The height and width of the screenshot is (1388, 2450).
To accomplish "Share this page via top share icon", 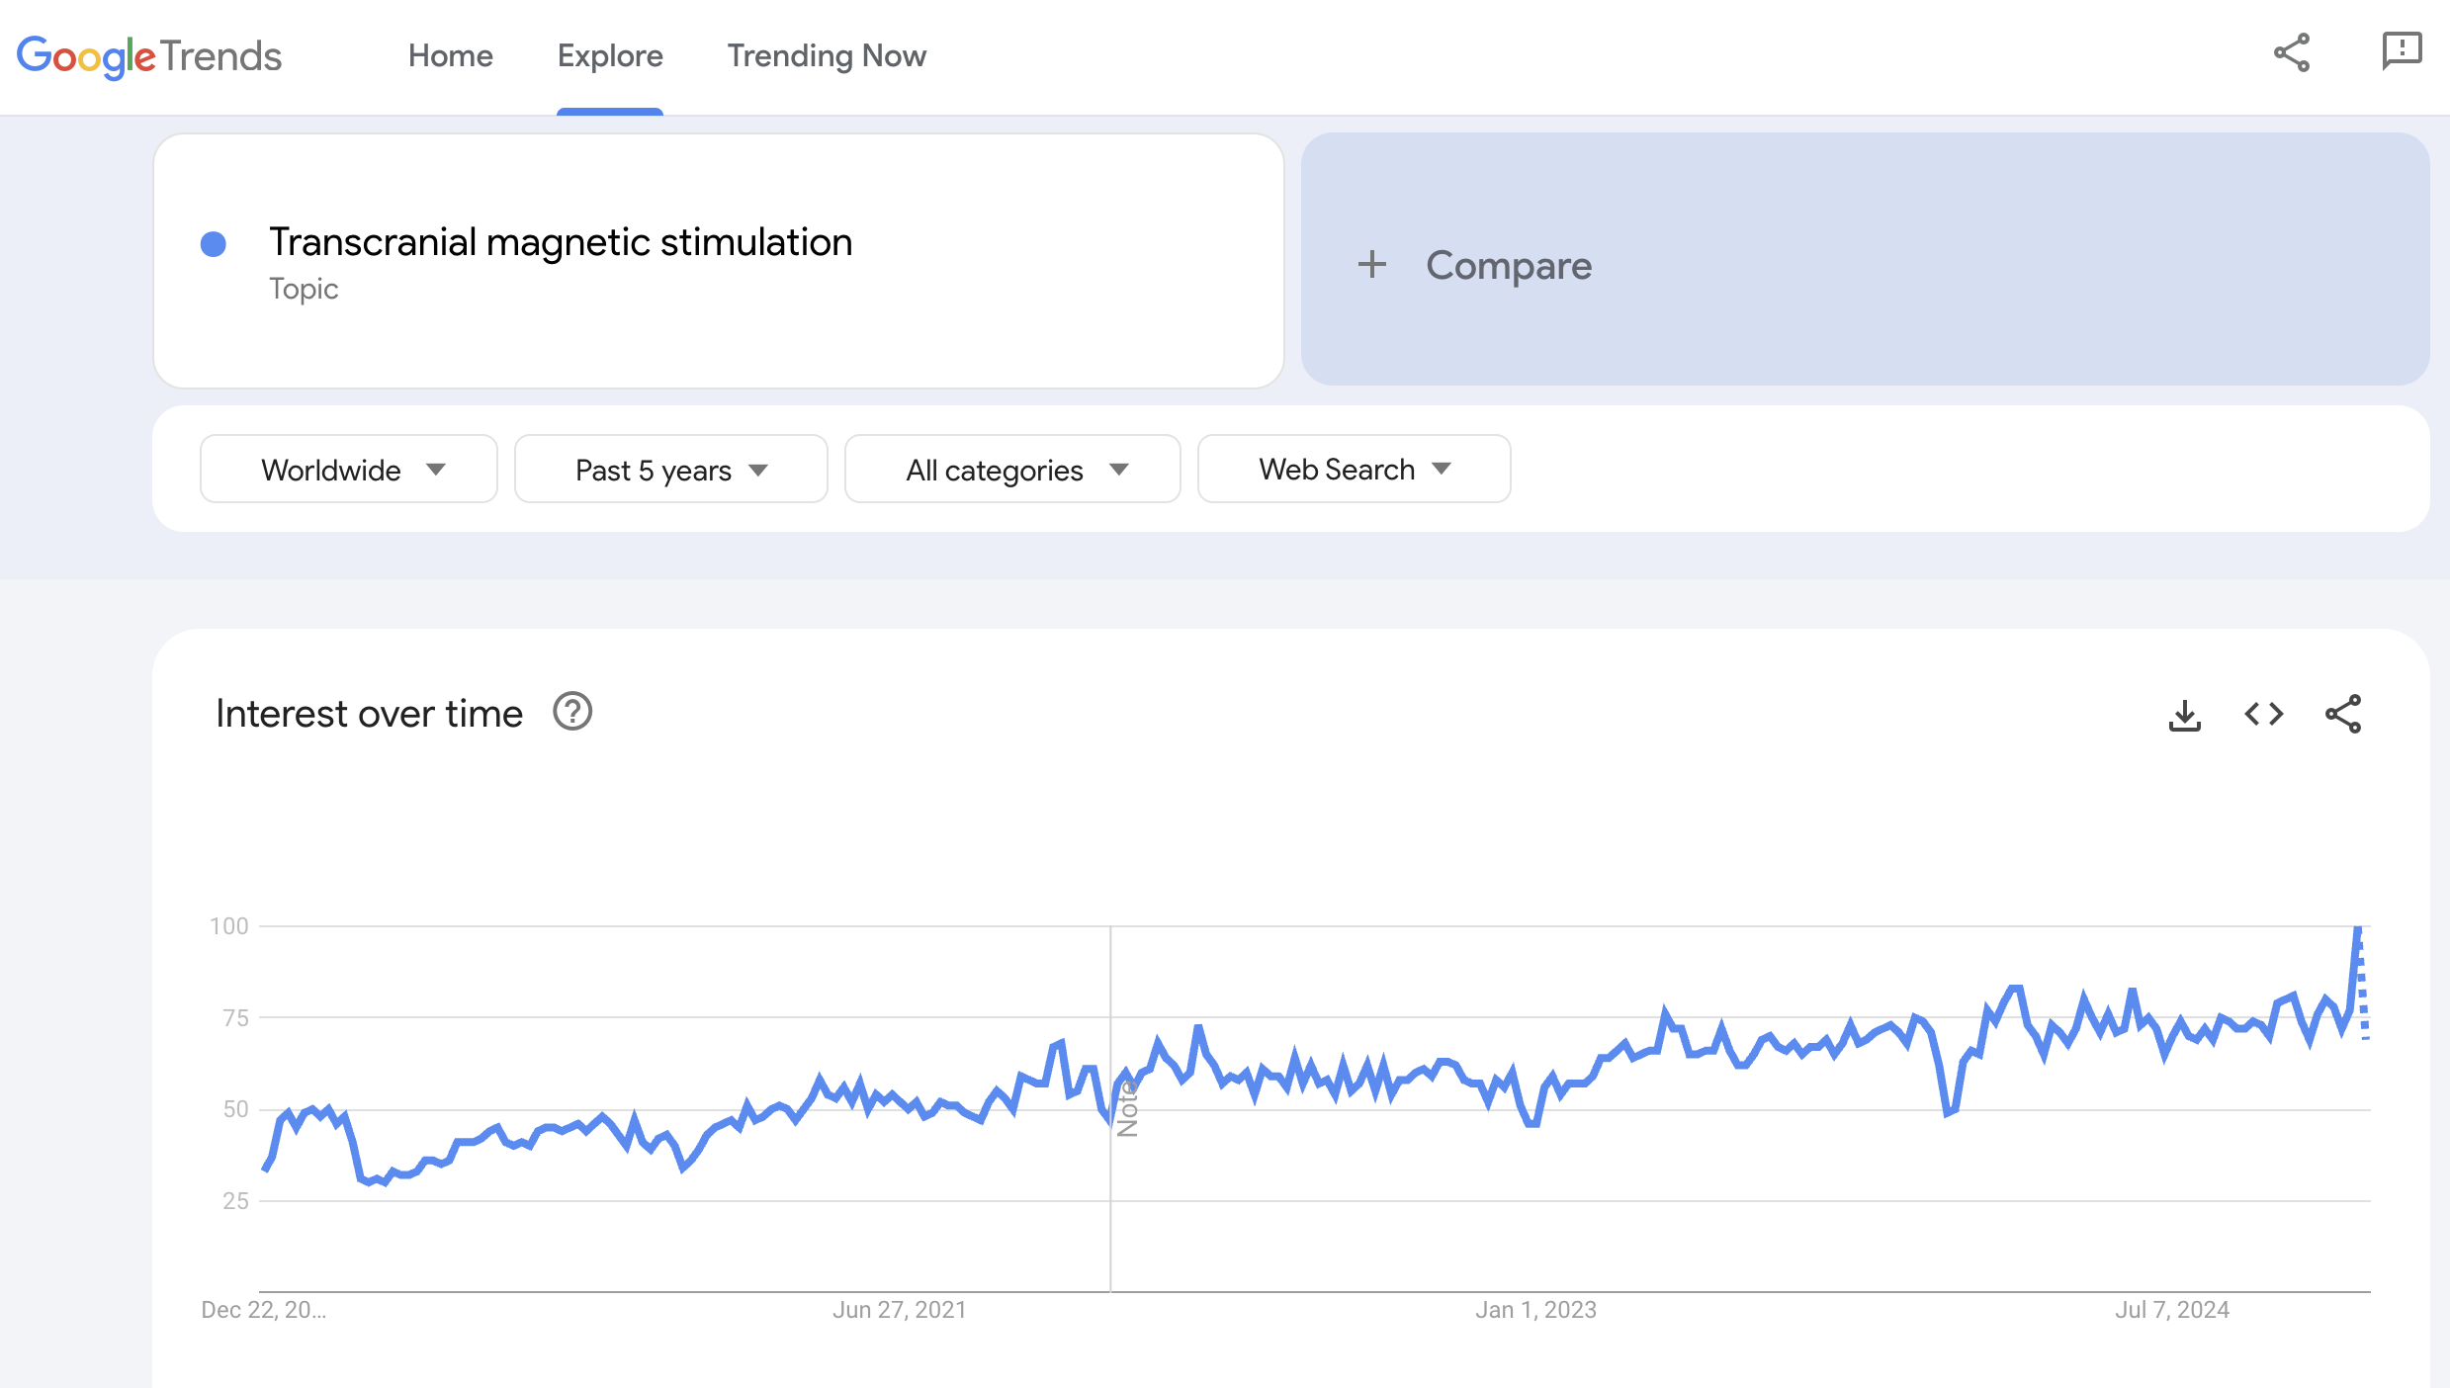I will (2291, 53).
